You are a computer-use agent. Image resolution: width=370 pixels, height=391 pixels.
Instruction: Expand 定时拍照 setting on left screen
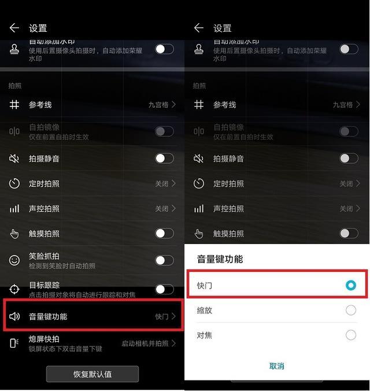92,183
